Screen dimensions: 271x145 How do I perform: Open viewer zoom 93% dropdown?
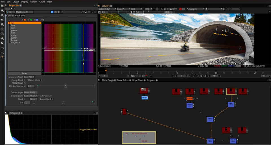point(148,9)
